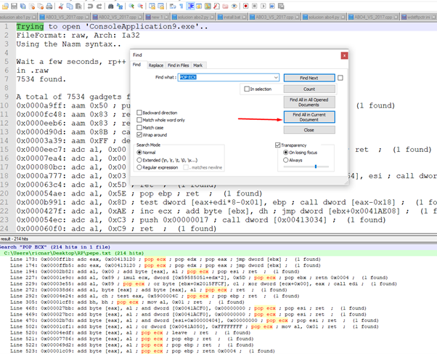Click the Copy toolbar icon
Image resolution: width=437 pixels, height=354 pixels.
[70, 6]
